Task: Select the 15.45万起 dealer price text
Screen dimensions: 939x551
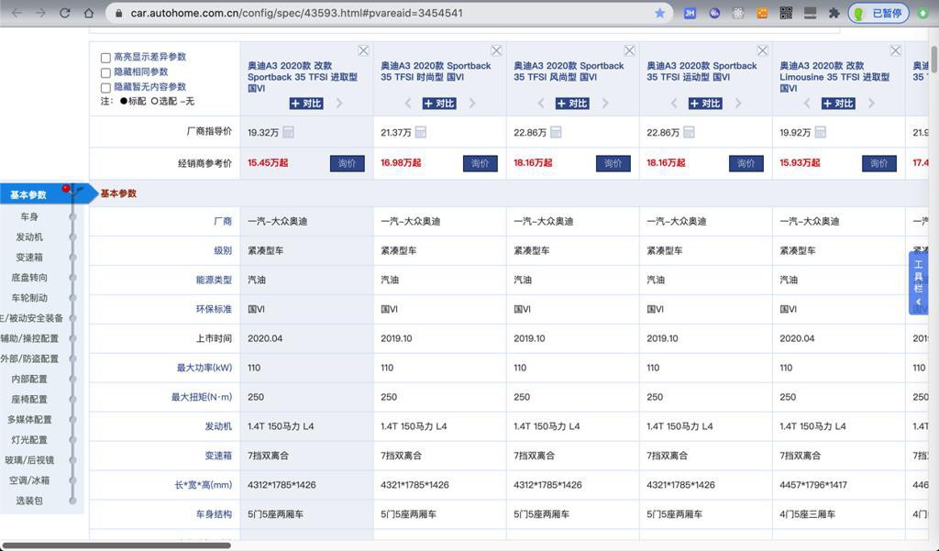Action: tap(268, 163)
